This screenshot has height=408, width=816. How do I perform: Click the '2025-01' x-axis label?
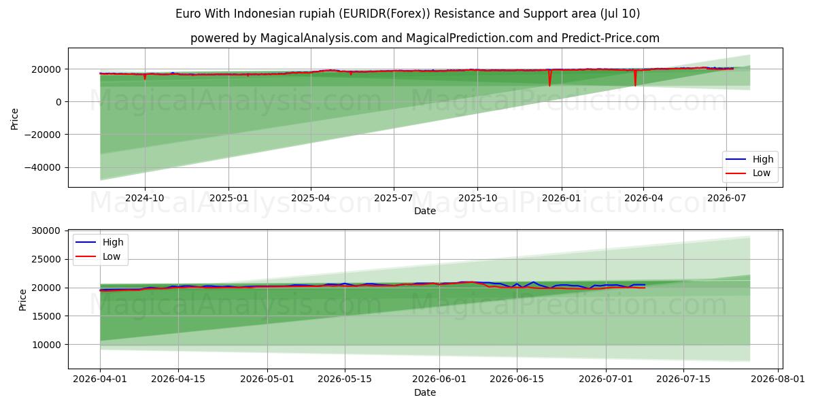pos(228,198)
